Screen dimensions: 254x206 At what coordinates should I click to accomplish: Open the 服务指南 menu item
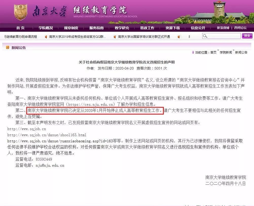[96, 28]
